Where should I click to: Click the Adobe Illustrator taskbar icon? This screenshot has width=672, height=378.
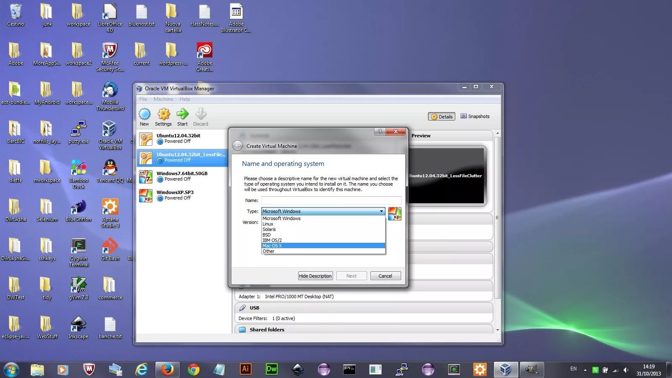coord(245,369)
